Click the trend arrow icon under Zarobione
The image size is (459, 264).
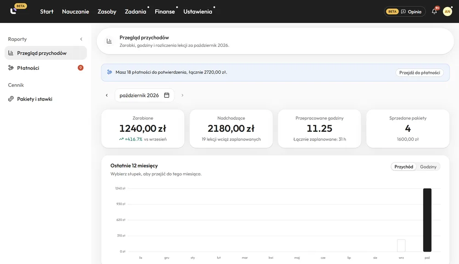[121, 139]
